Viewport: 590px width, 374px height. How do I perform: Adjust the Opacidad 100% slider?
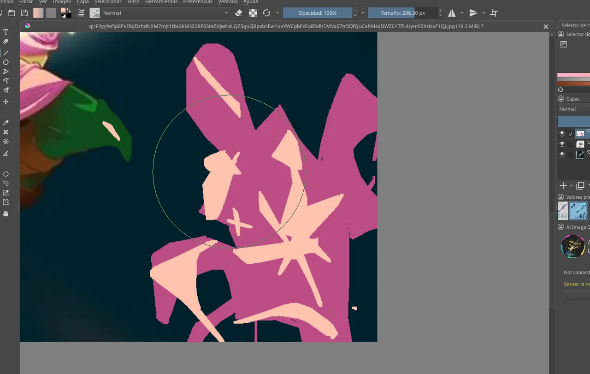pos(318,13)
